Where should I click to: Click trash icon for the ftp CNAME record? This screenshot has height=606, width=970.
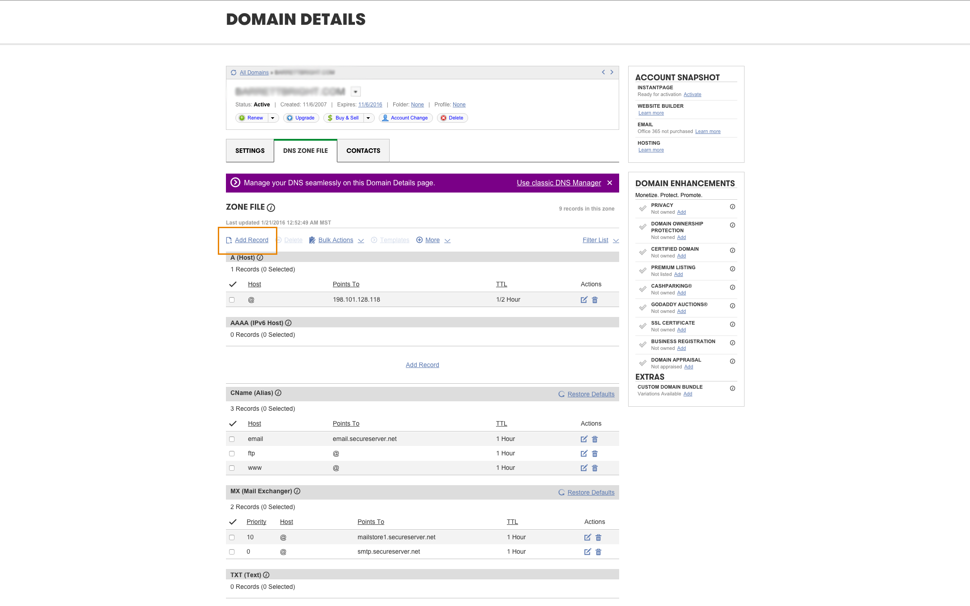(x=594, y=454)
